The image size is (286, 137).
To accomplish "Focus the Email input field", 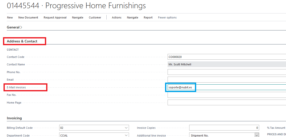I will (227, 80).
